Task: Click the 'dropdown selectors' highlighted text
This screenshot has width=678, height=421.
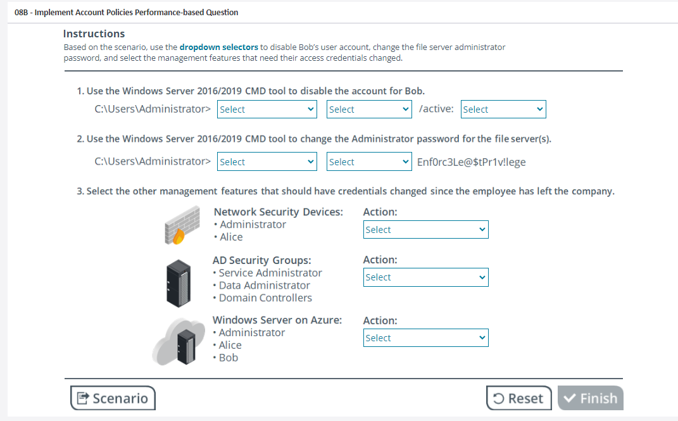Action: [x=218, y=47]
